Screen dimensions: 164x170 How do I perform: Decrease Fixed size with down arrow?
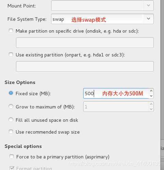151,96
